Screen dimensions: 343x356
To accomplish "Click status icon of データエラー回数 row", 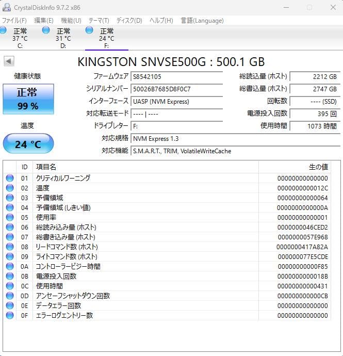I will [x=10, y=305].
